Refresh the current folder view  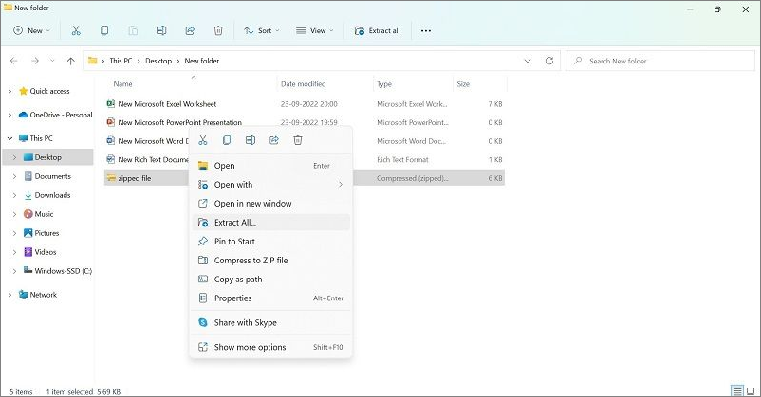[549, 61]
